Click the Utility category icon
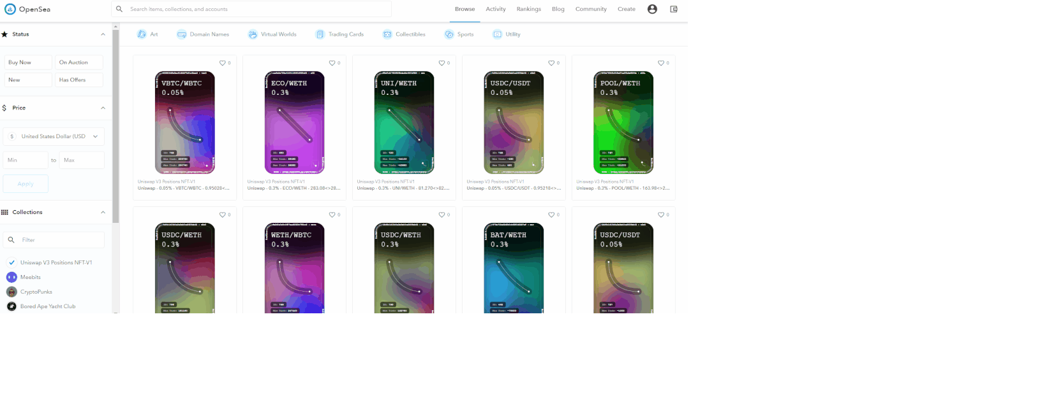1063x405 pixels. point(498,34)
